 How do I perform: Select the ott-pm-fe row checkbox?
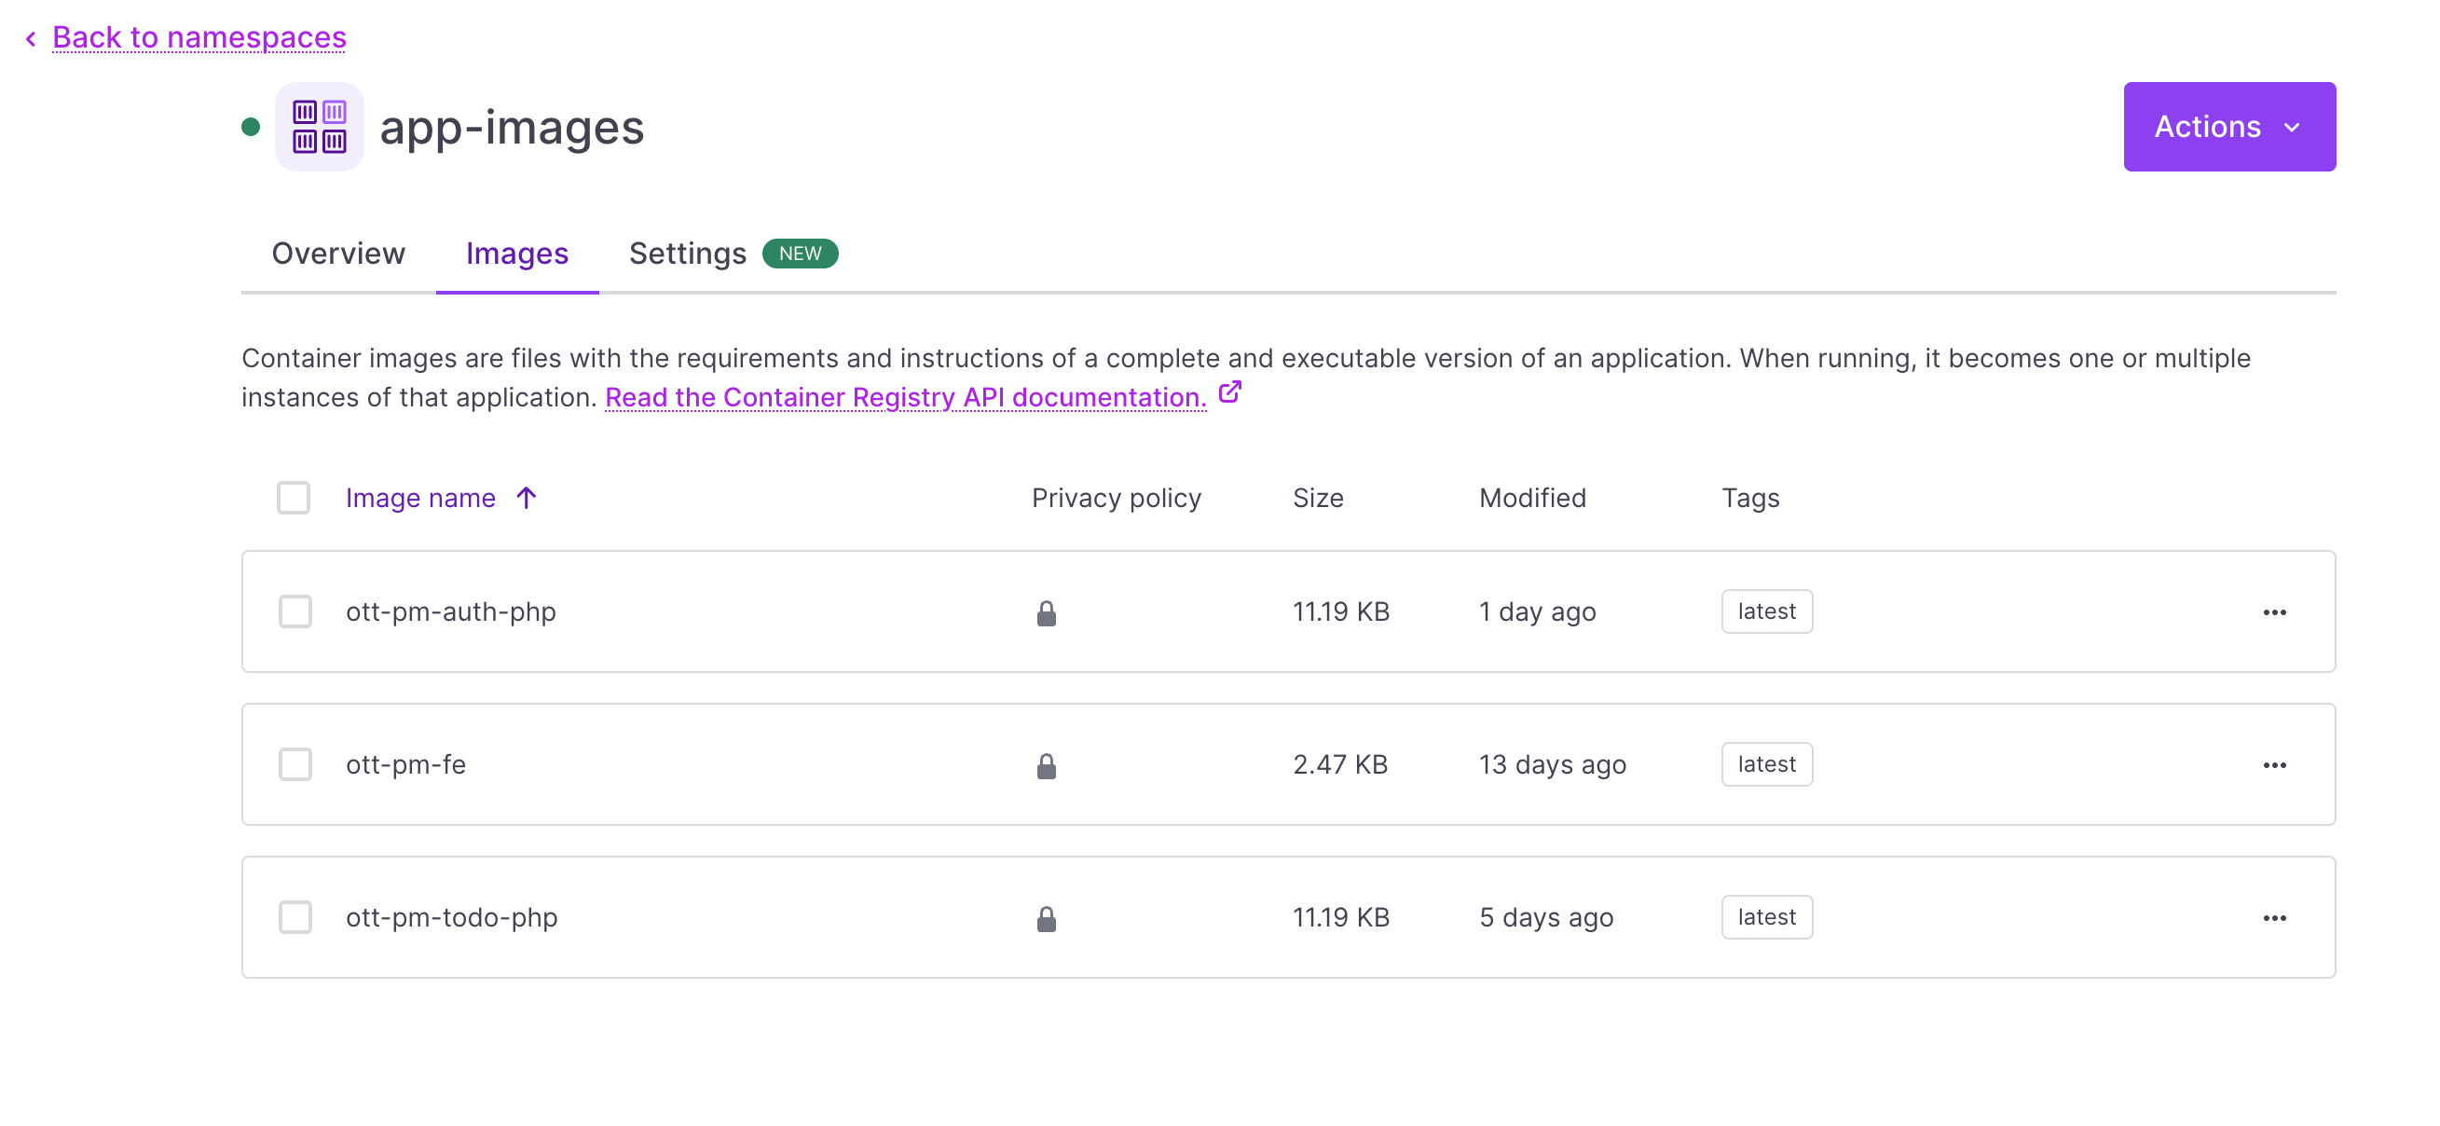295,764
